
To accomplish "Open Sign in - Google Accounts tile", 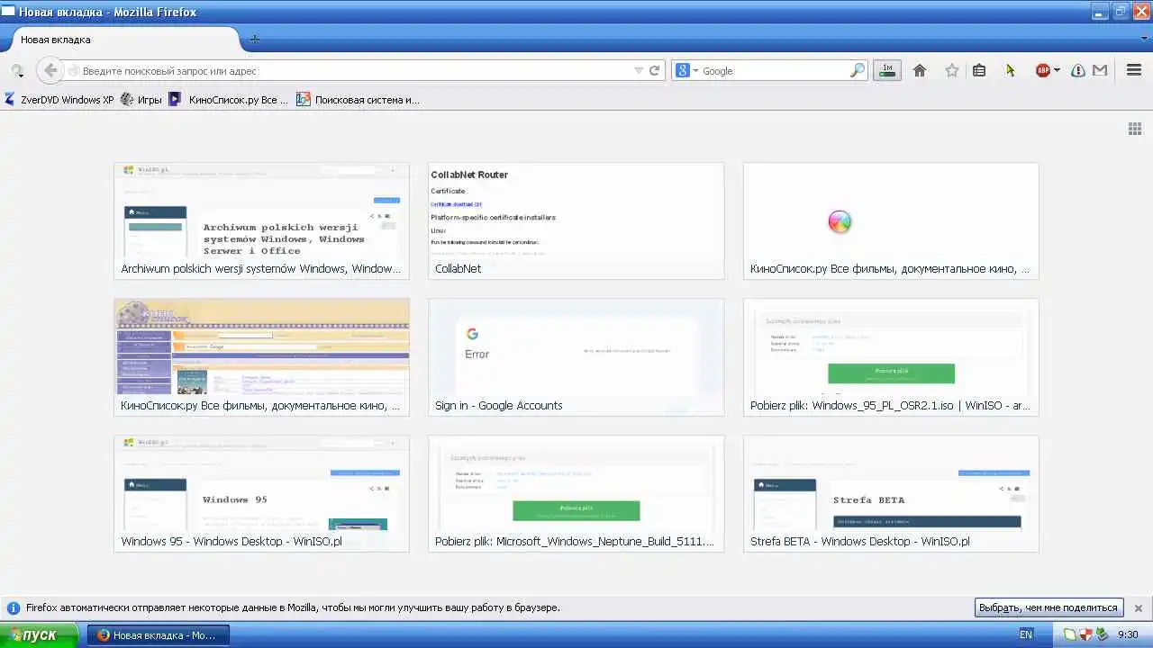I will pos(576,357).
